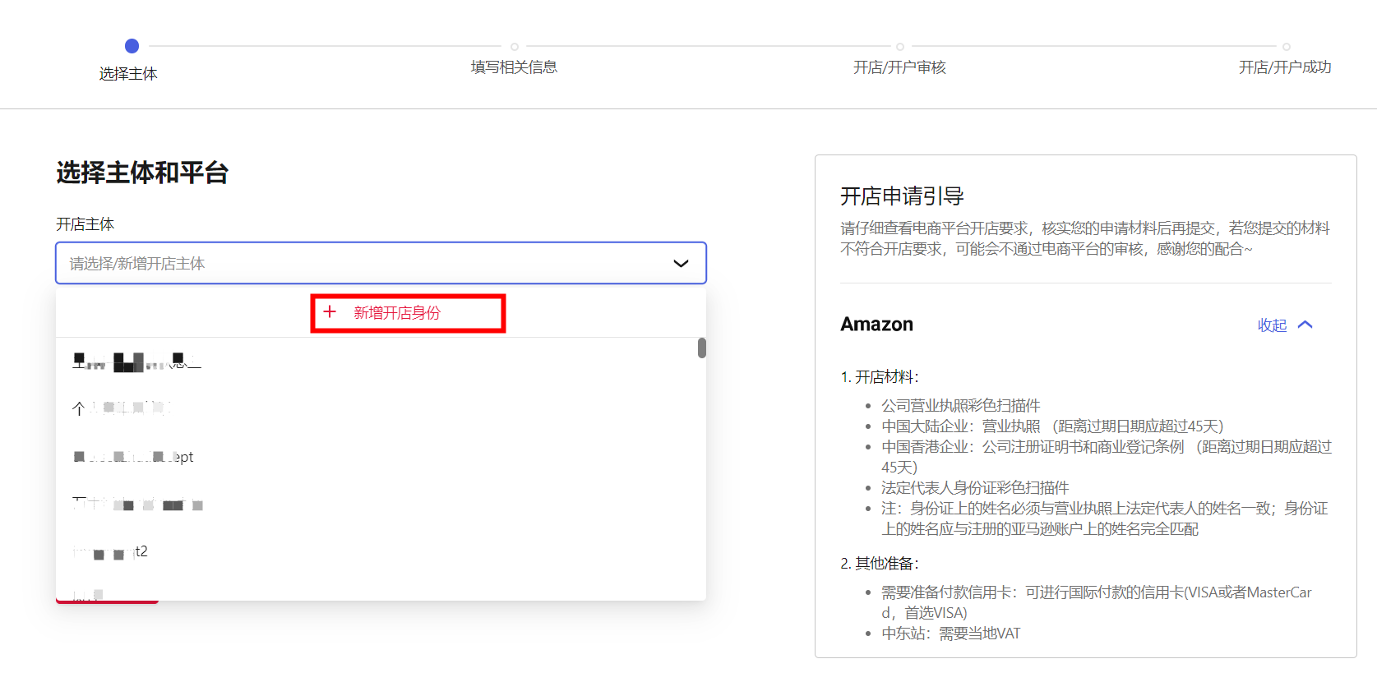Viewport: 1377px width, 682px height.
Task: Toggle the 开店主体 dropdown arrow
Action: [681, 264]
